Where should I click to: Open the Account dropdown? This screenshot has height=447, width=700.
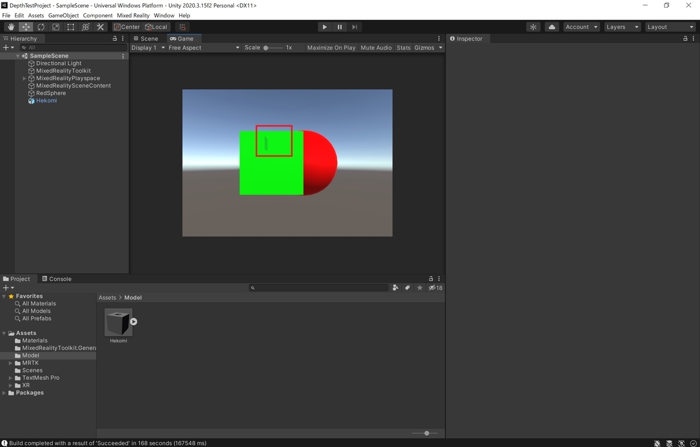tap(582, 27)
